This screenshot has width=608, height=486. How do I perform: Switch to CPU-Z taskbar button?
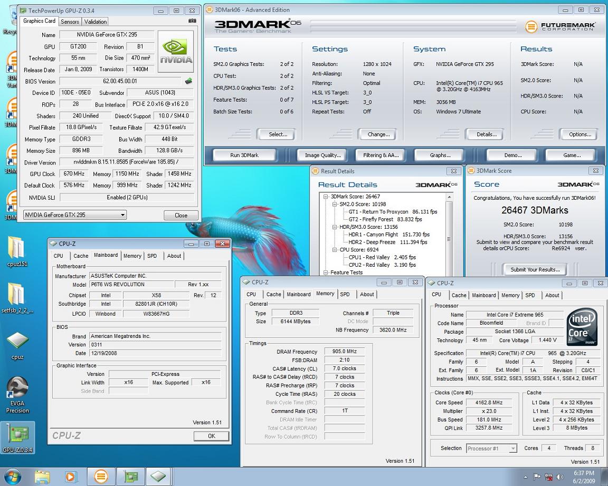tap(158, 477)
